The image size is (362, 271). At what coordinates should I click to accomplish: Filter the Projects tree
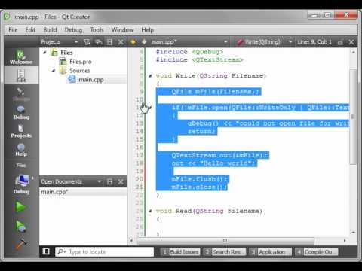coord(87,42)
